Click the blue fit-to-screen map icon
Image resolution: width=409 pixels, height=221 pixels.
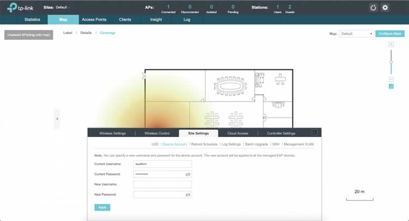391,86
